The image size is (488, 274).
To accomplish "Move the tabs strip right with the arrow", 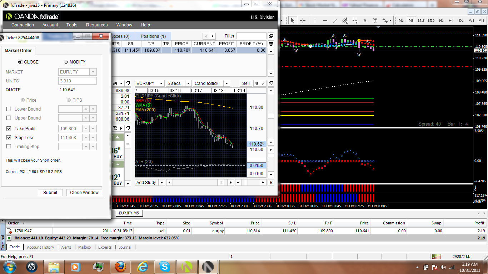I will point(213,36).
